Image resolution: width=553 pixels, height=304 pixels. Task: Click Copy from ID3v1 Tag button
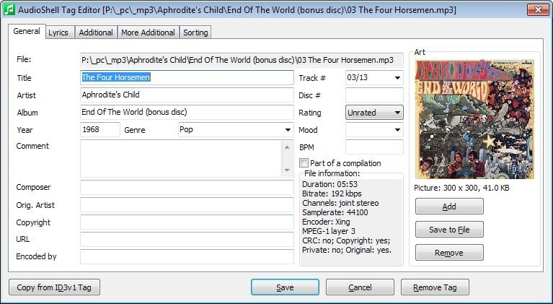54,287
